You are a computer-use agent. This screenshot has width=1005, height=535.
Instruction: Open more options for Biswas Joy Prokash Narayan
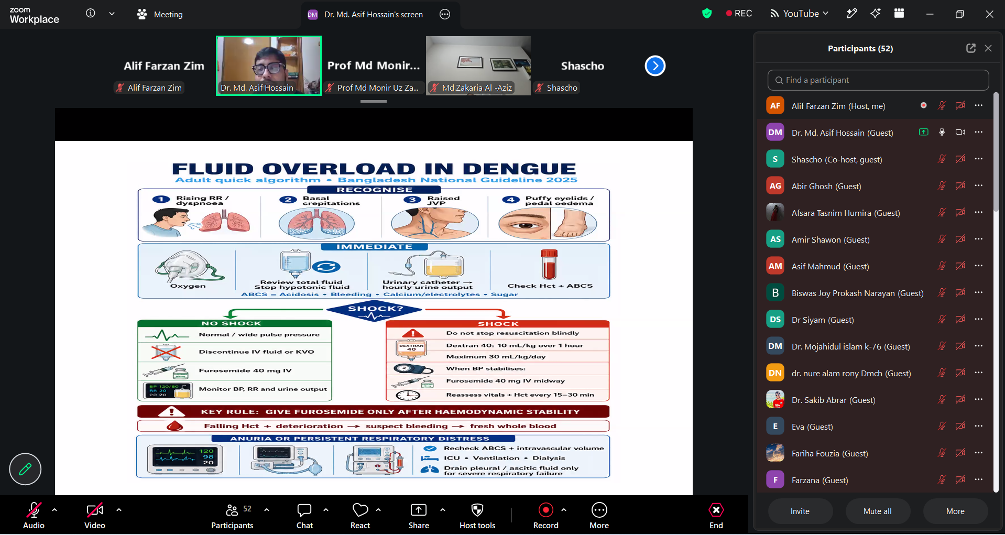[979, 292]
